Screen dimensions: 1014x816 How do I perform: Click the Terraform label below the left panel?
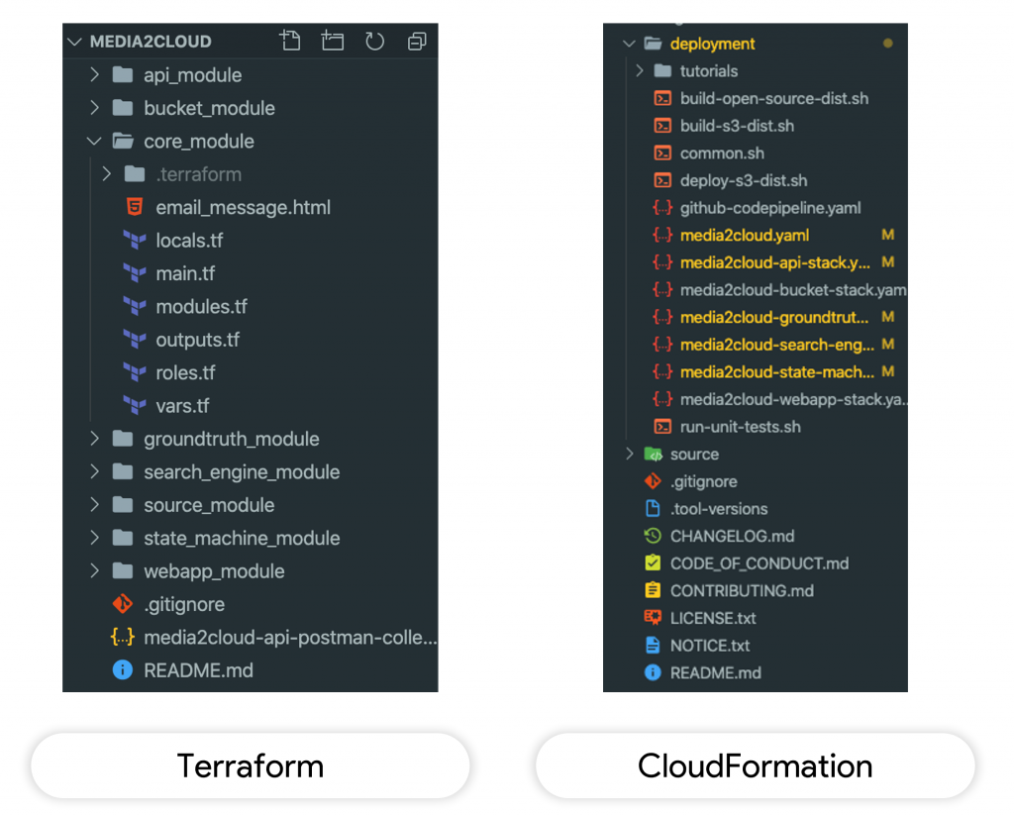pos(251,765)
